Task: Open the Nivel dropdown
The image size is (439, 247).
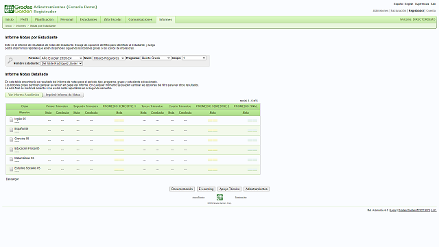Action: coord(109,58)
